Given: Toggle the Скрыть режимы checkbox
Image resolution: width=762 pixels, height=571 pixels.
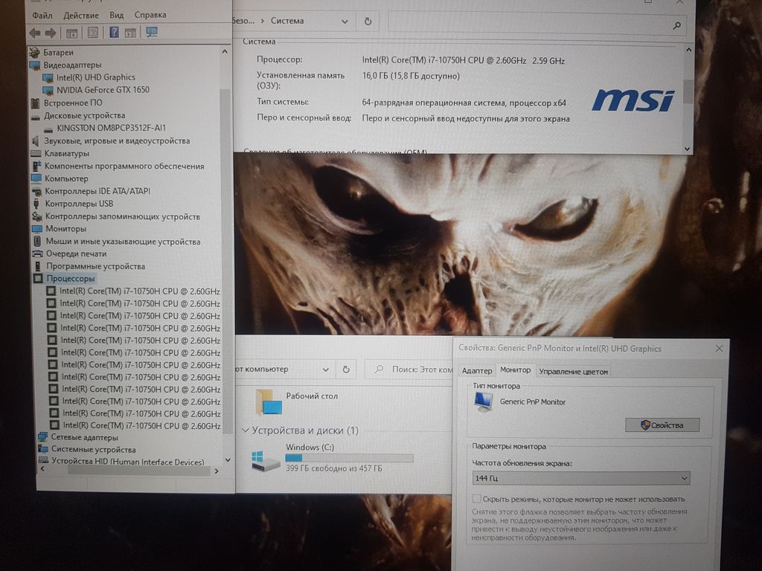Looking at the screenshot, I should click(x=477, y=499).
